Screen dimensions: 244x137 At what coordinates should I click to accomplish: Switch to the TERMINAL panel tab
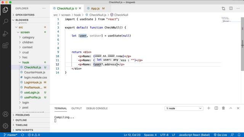point(61,108)
